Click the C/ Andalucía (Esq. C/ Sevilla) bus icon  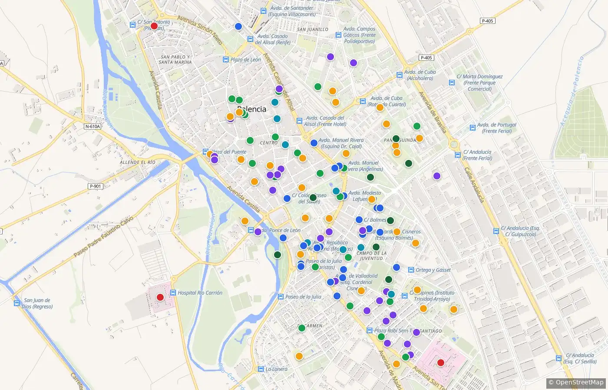coord(559,358)
